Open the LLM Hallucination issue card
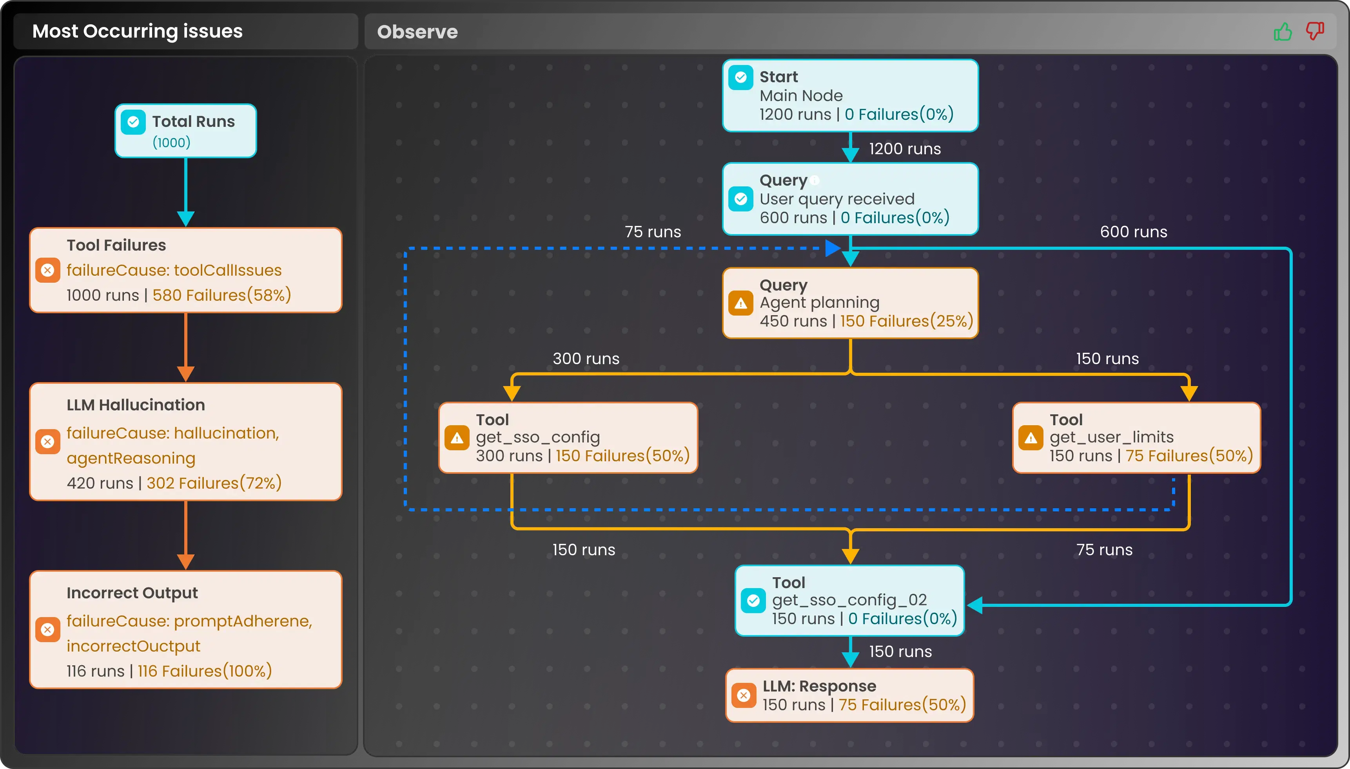The image size is (1350, 769). pyautogui.click(x=185, y=442)
